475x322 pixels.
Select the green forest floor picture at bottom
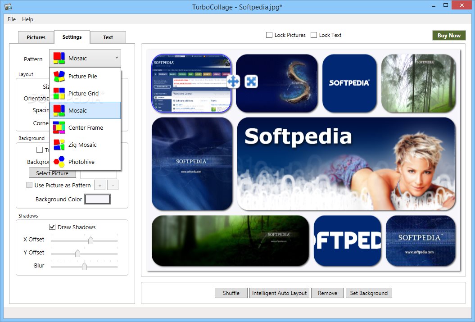click(x=230, y=241)
